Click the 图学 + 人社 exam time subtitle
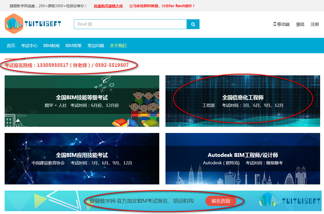Screen dimensions: 324x214 point(82,105)
